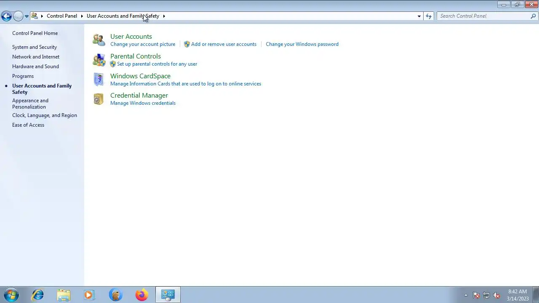
Task: Select User Accounts and Family Safety in sidebar
Action: pos(42,89)
